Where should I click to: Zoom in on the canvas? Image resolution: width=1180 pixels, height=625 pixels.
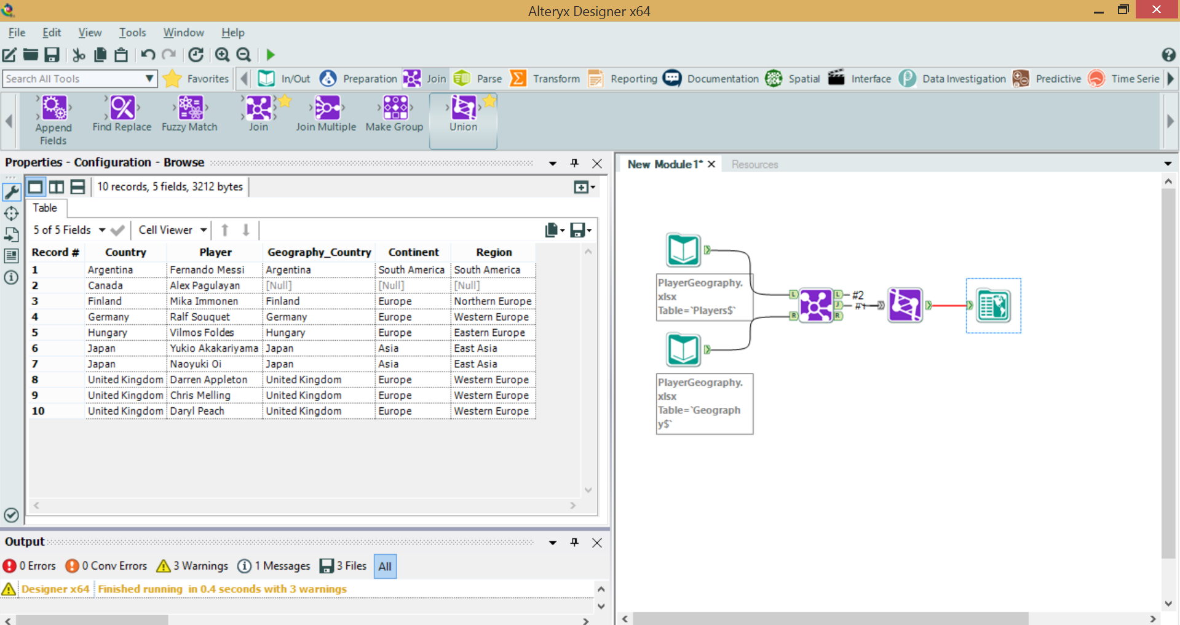[x=222, y=55]
